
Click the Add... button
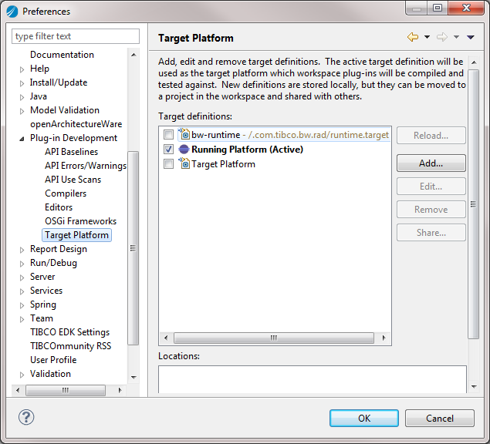tap(431, 163)
